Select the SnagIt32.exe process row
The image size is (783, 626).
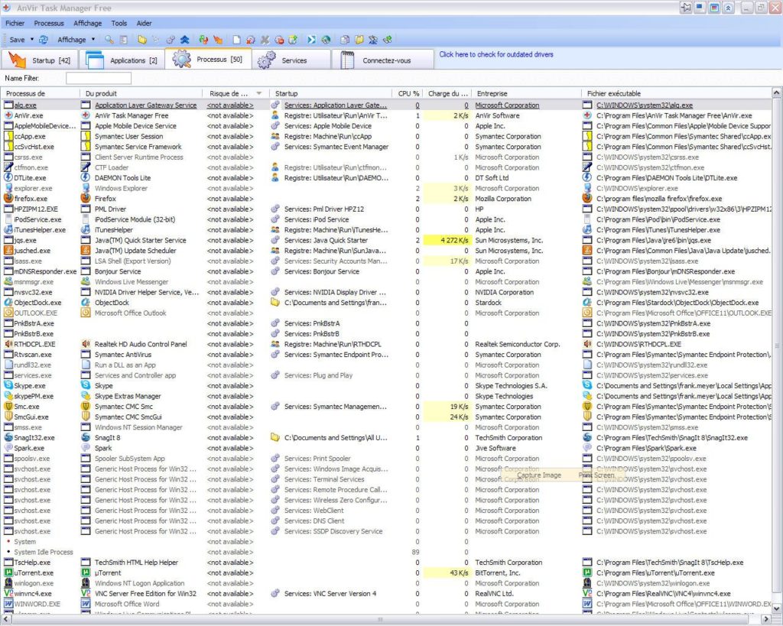[x=386, y=438]
